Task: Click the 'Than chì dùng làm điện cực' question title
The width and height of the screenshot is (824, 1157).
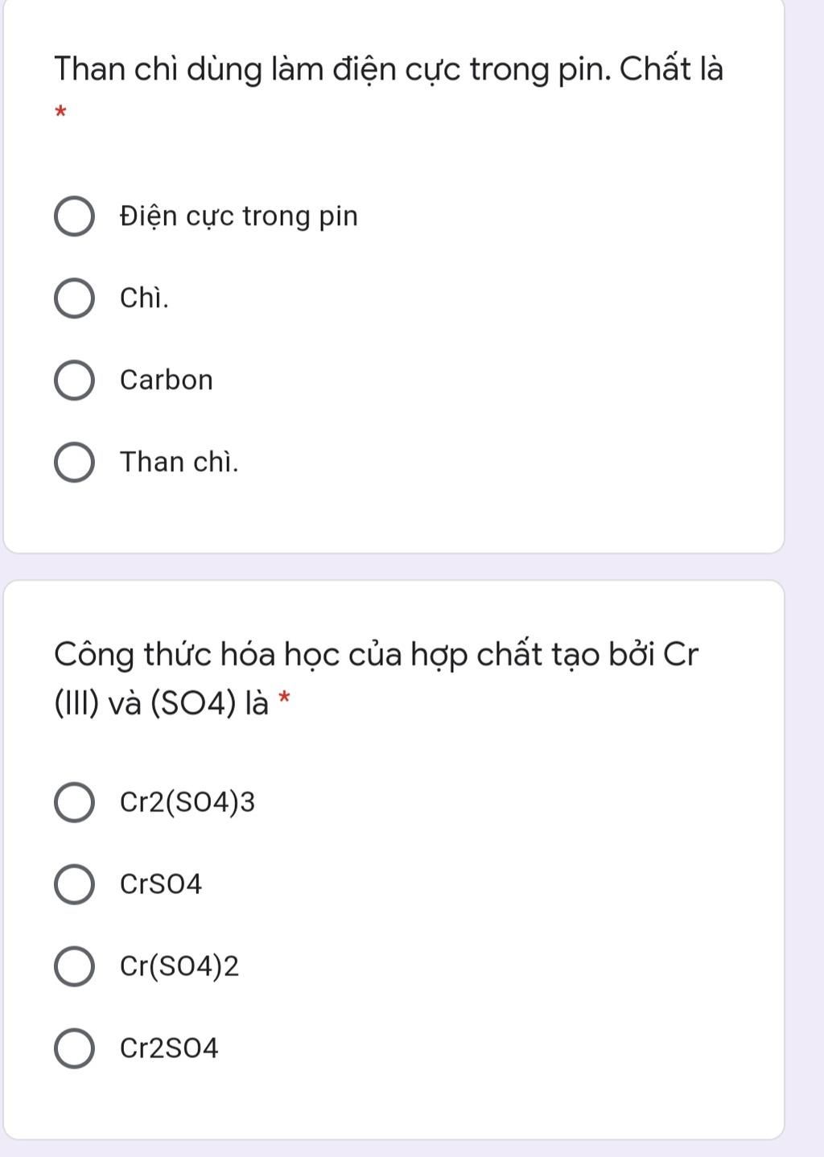Action: (x=389, y=70)
